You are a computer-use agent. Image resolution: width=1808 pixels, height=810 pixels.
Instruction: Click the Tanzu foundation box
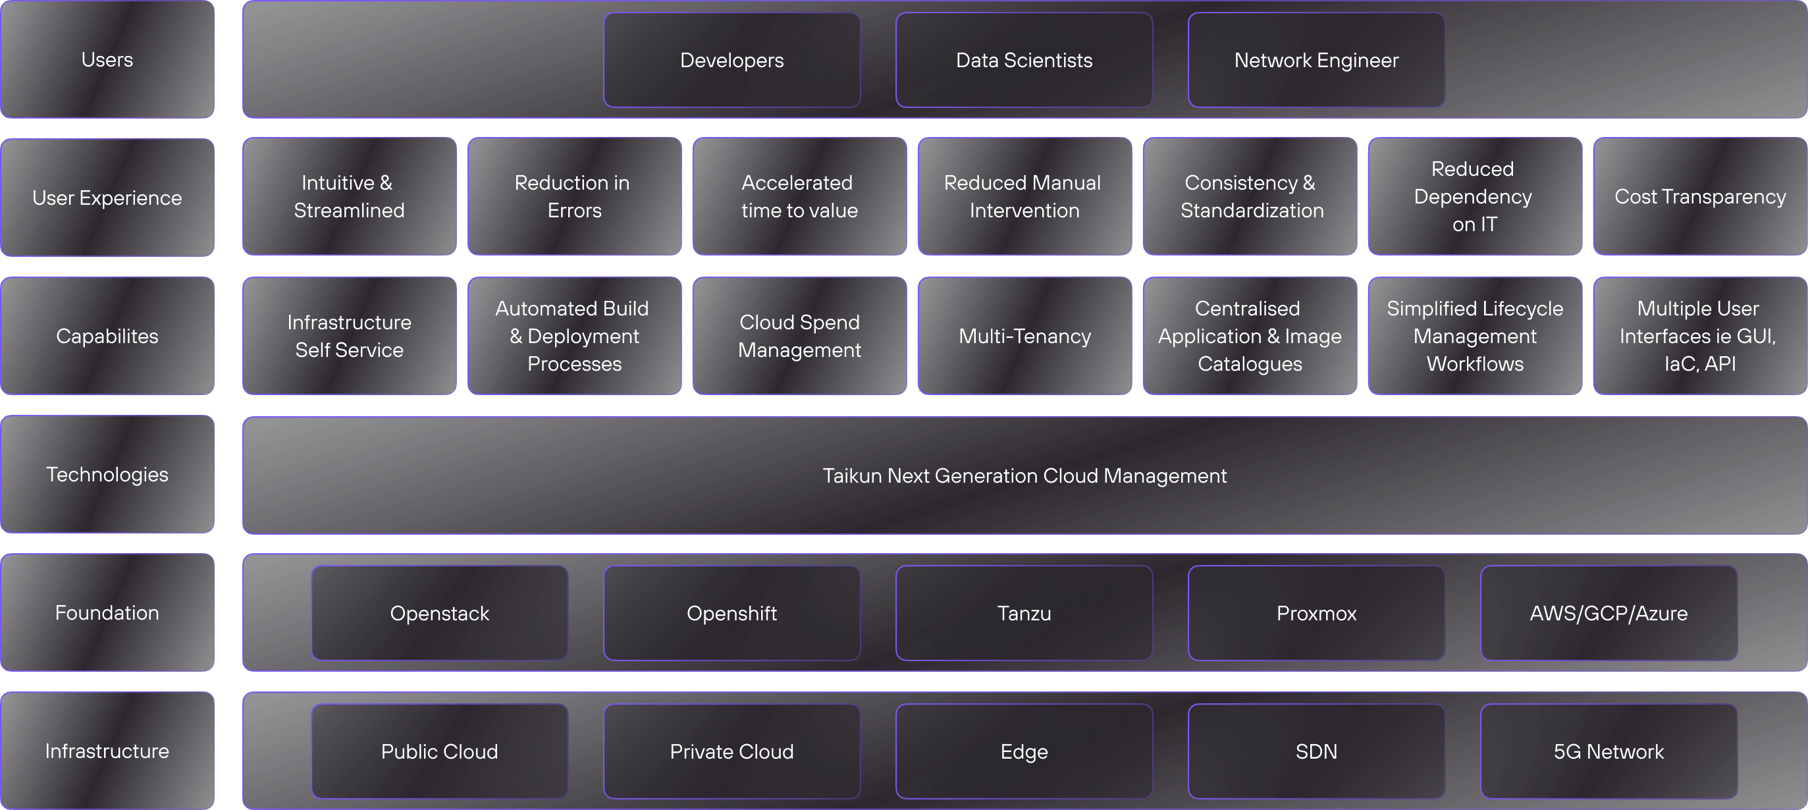[1023, 614]
